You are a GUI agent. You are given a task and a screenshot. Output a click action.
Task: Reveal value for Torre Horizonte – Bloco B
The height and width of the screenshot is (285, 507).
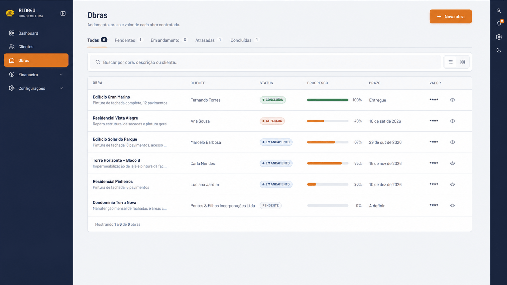[x=452, y=163]
